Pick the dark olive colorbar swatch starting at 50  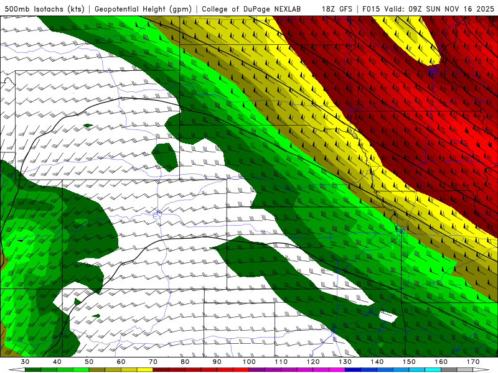tap(97, 369)
